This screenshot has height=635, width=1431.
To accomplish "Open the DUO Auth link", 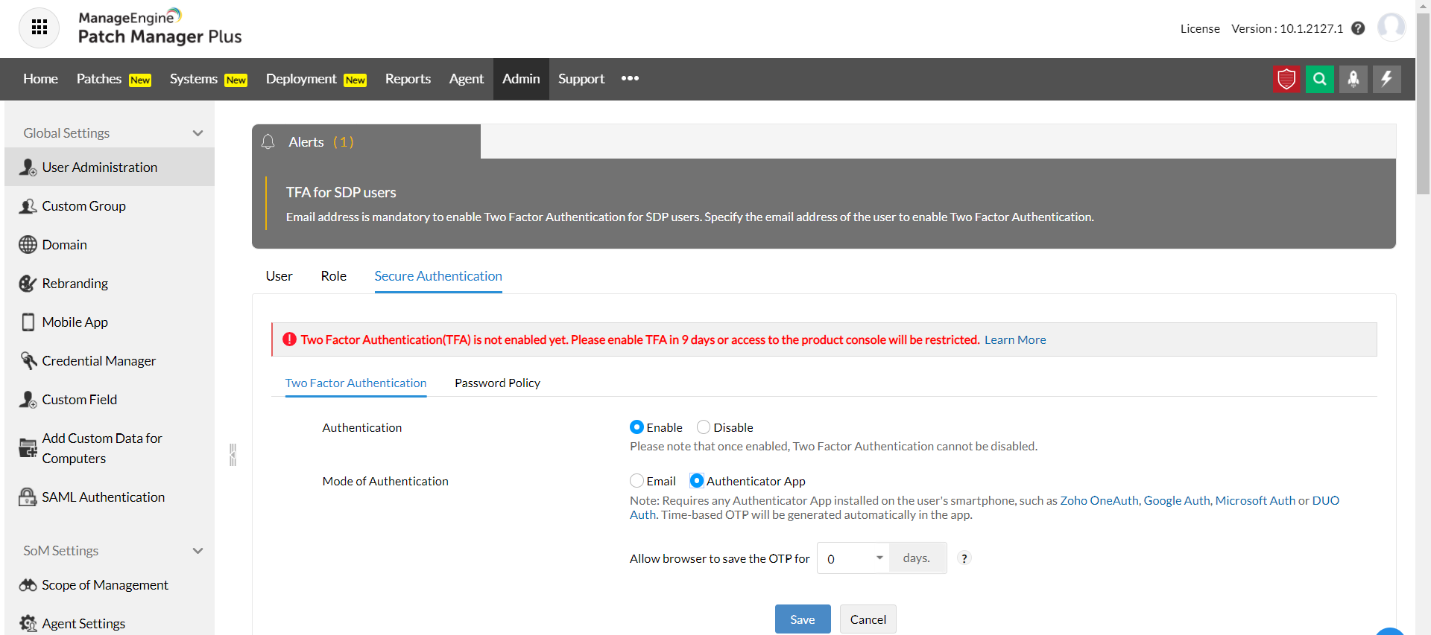I will tap(1326, 501).
